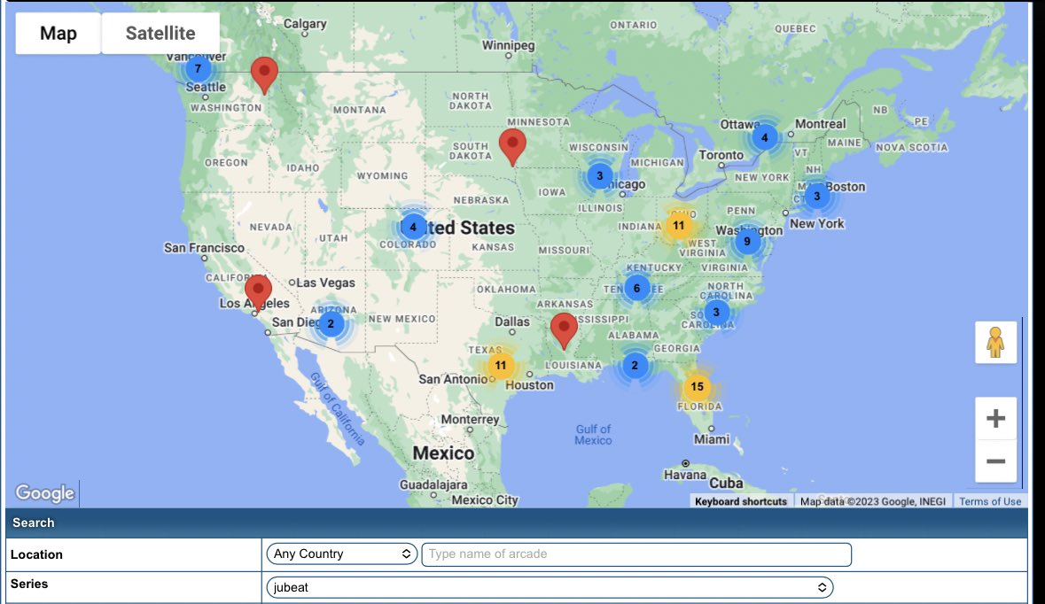Zoom in on the map
This screenshot has height=604, width=1045.
[995, 418]
